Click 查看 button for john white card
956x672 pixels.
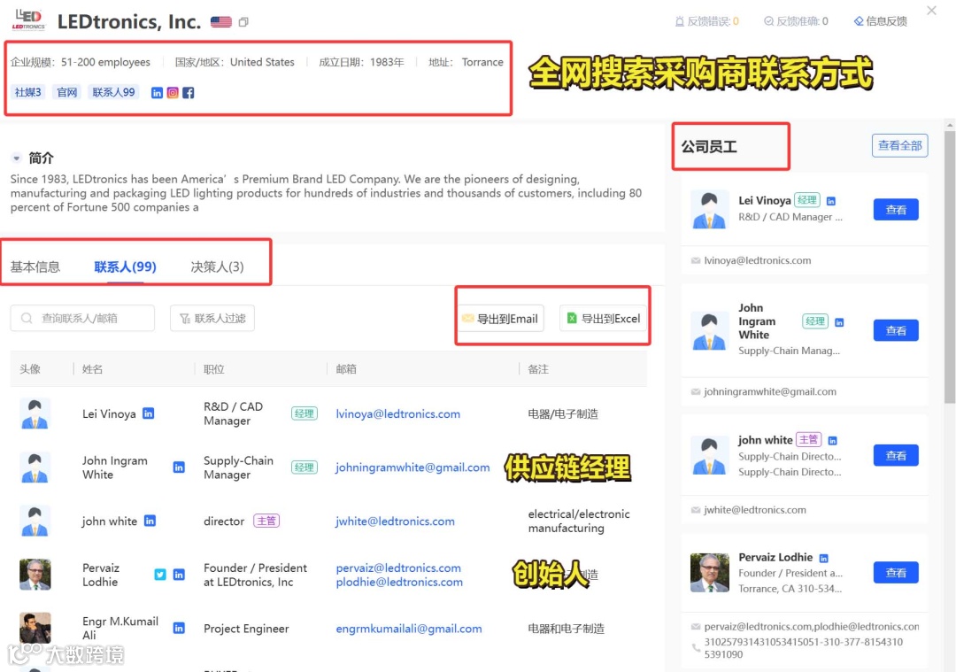pos(896,455)
